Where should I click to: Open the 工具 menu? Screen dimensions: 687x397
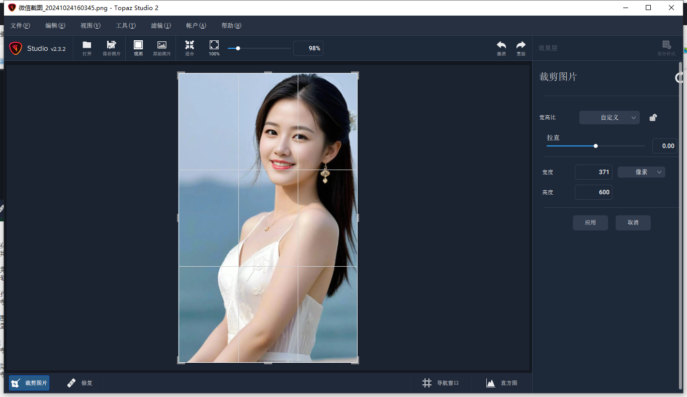[x=126, y=26]
